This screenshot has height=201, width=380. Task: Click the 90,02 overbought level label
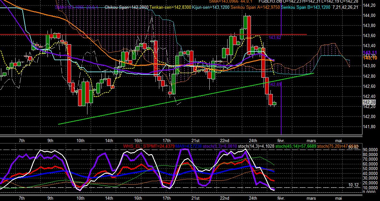click(353, 147)
